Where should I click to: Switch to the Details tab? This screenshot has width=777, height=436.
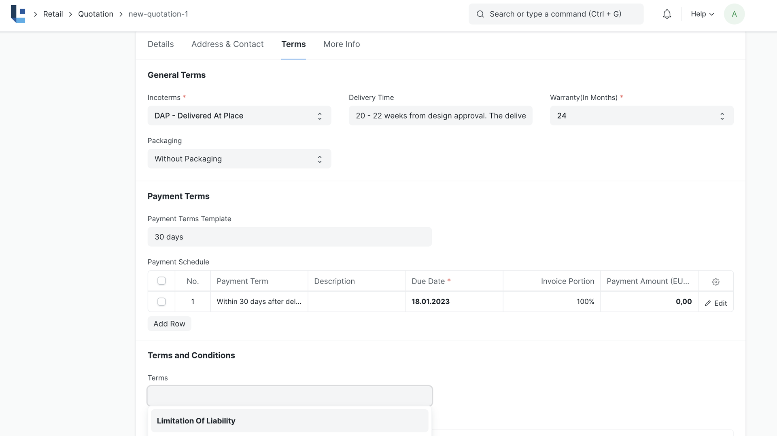pos(160,44)
